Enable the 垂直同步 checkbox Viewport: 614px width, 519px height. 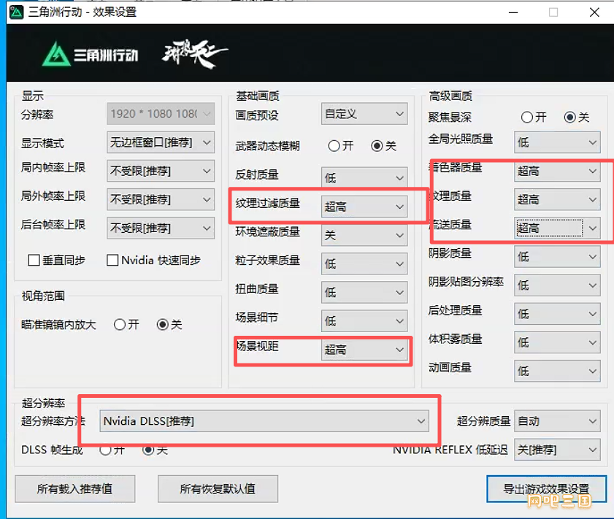[34, 261]
